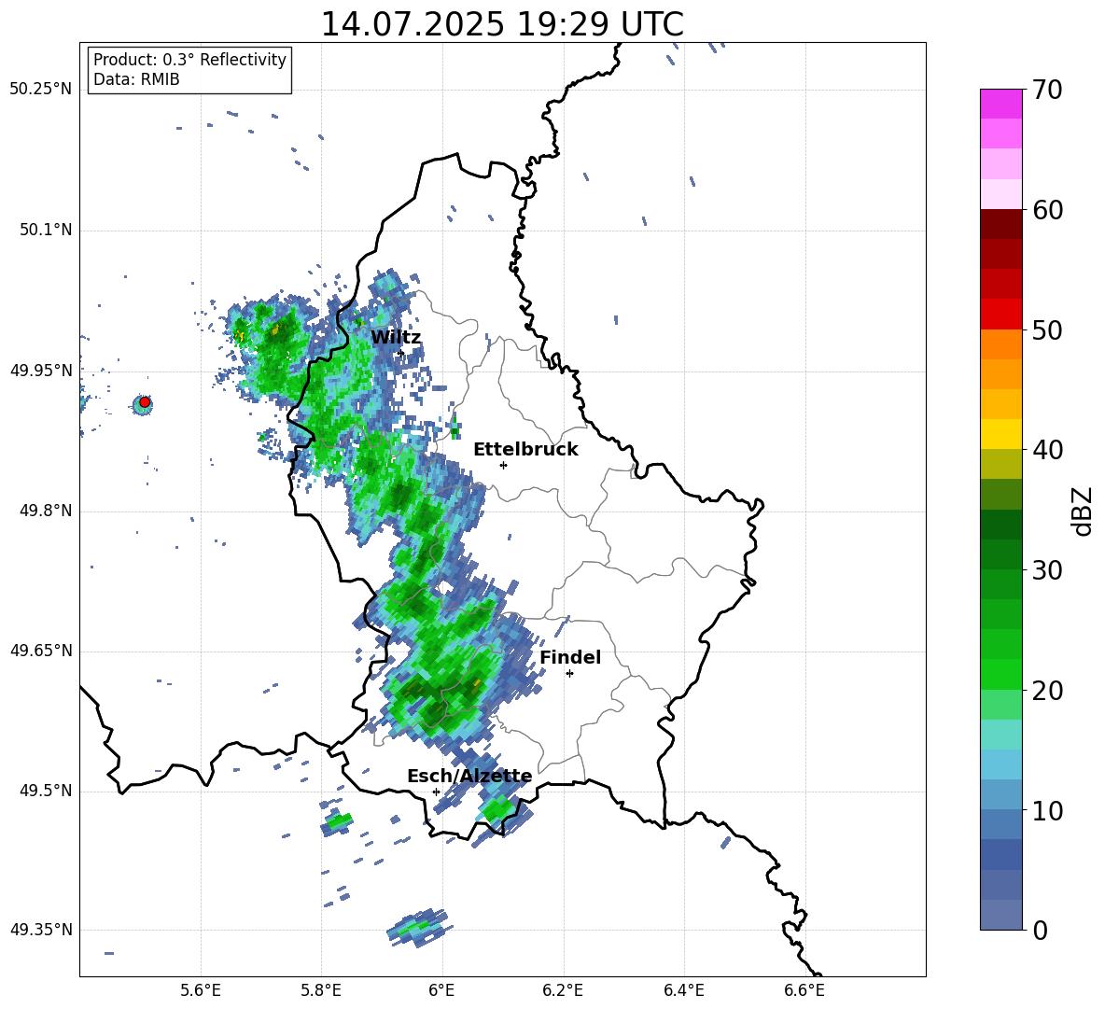Click the 49.8°N latitude label
The width and height of the screenshot is (1105, 1009).
pyautogui.click(x=45, y=511)
